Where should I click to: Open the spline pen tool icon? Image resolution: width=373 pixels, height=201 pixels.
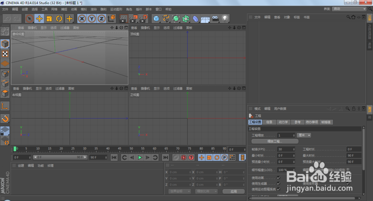(166, 19)
